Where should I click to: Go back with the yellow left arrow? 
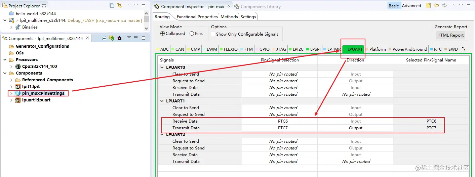pyautogui.click(x=436, y=6)
